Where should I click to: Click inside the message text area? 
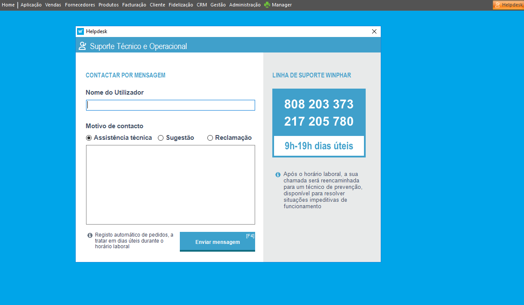pos(170,185)
